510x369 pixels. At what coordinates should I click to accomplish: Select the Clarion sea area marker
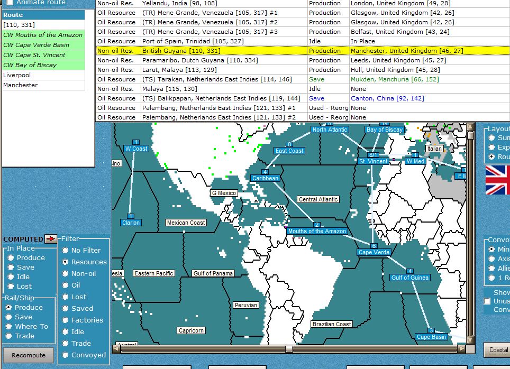click(131, 223)
